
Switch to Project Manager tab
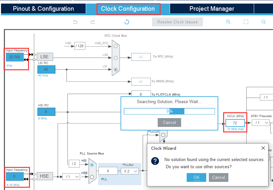pos(212,8)
